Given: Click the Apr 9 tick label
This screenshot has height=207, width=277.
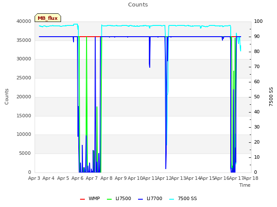Looking at the screenshot, I should point(121,178).
